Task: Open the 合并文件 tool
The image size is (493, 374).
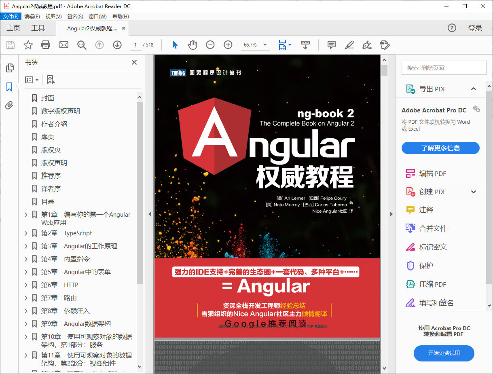Action: click(x=433, y=228)
